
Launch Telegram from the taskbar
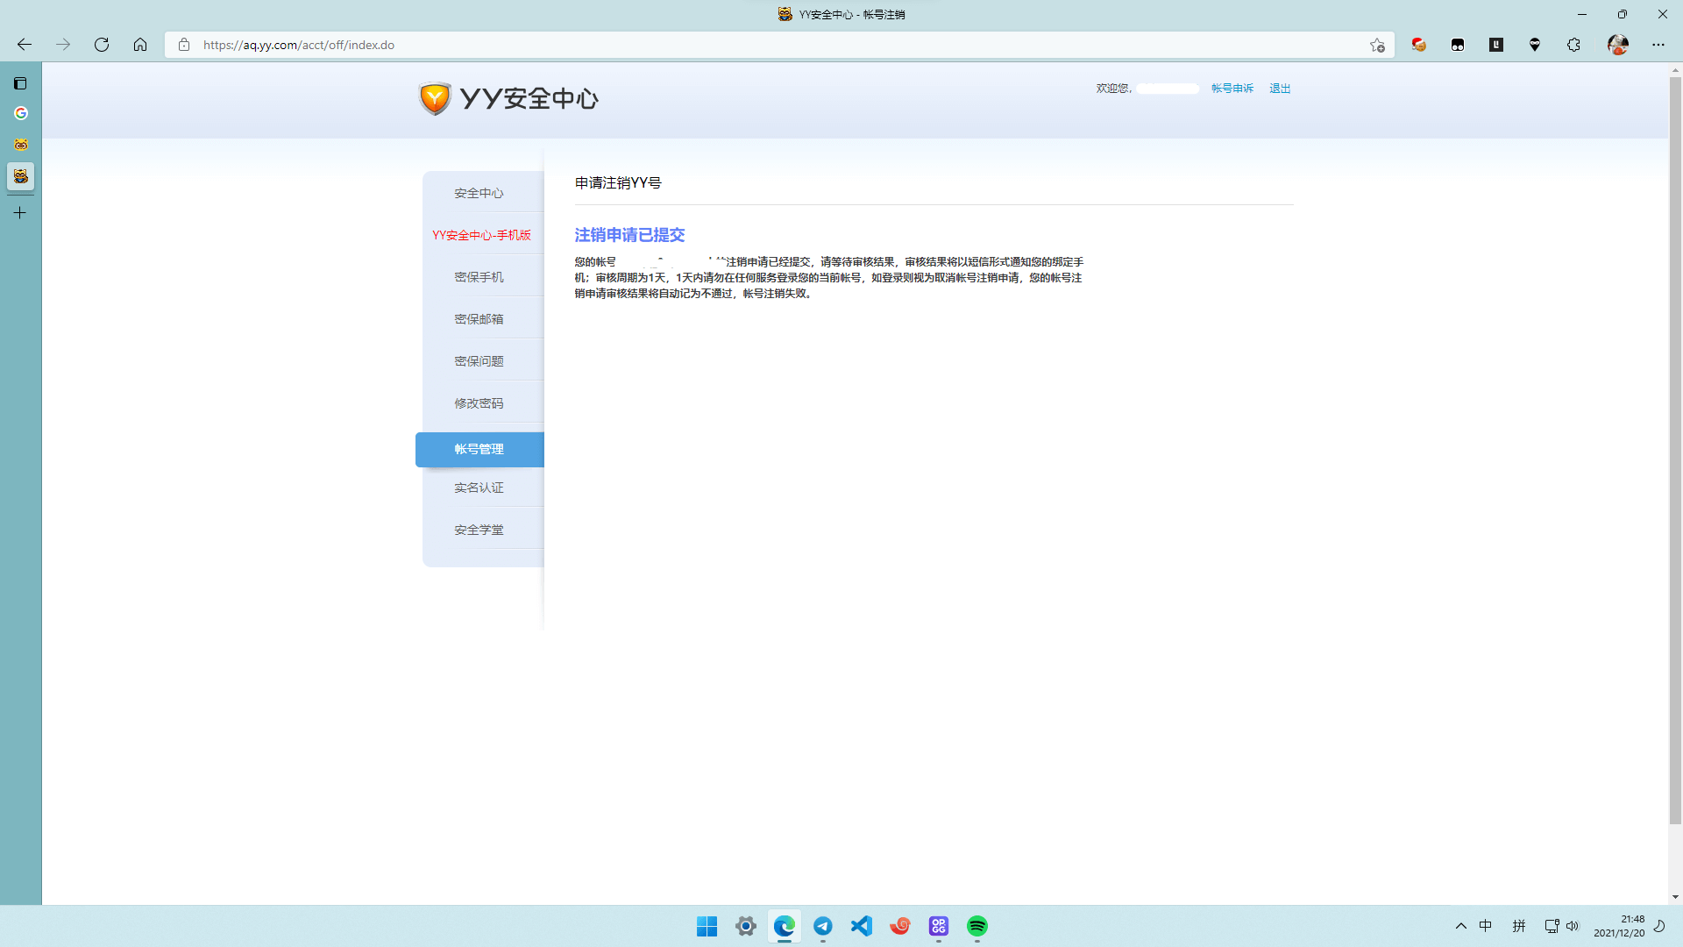click(823, 926)
